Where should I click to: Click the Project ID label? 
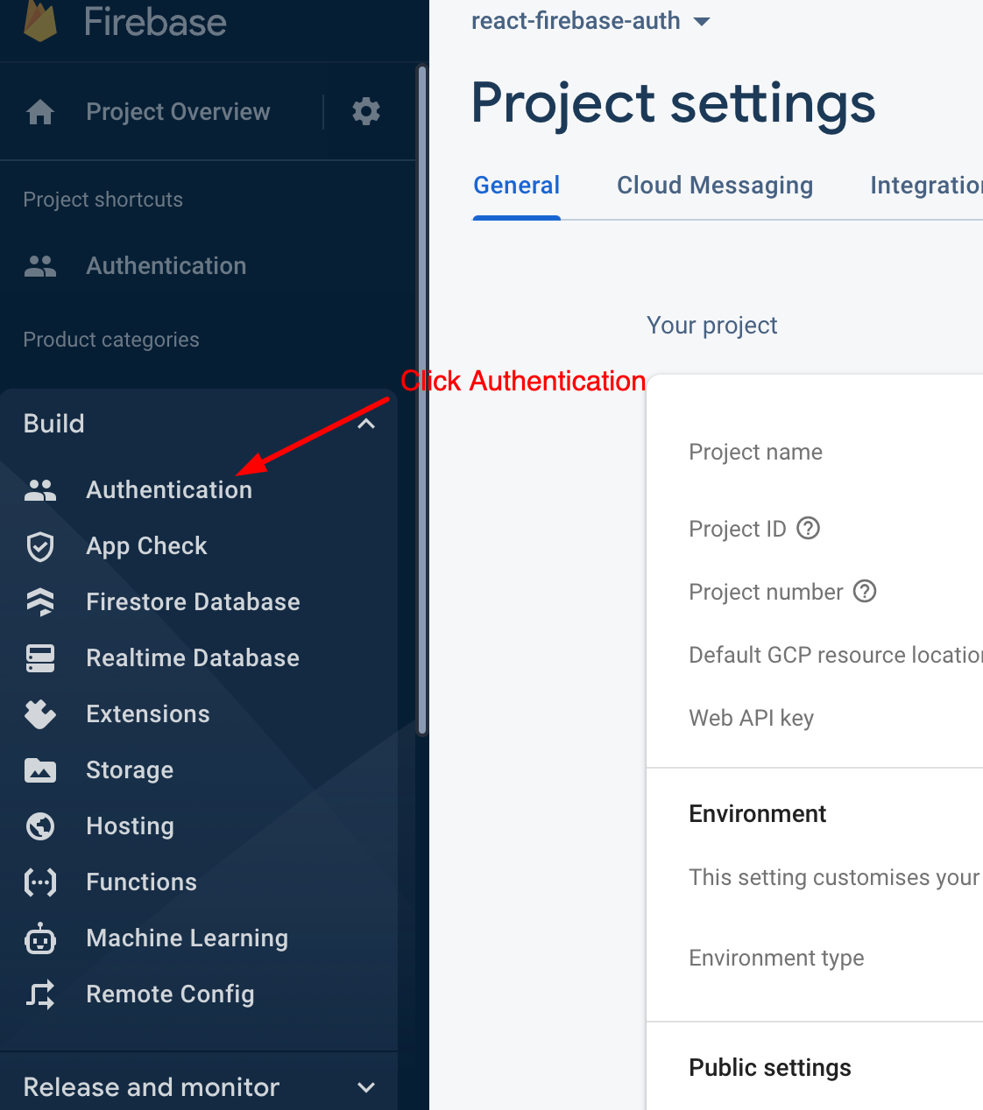(x=738, y=529)
